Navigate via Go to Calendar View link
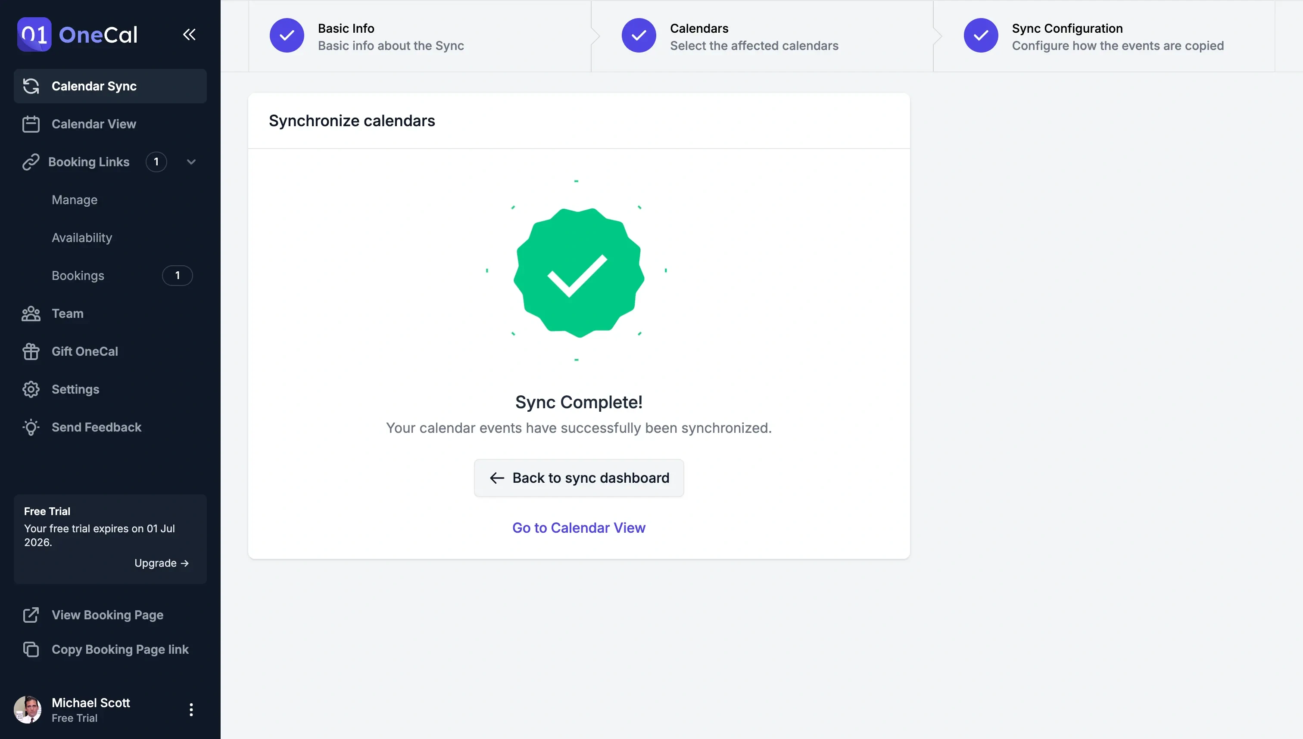Image resolution: width=1303 pixels, height=739 pixels. (579, 527)
